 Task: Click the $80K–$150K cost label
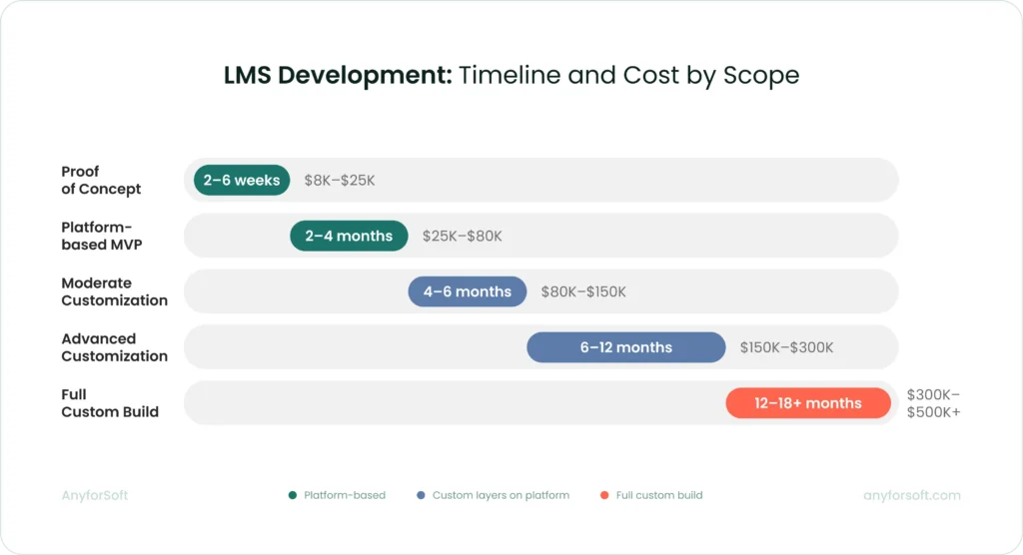pos(583,292)
